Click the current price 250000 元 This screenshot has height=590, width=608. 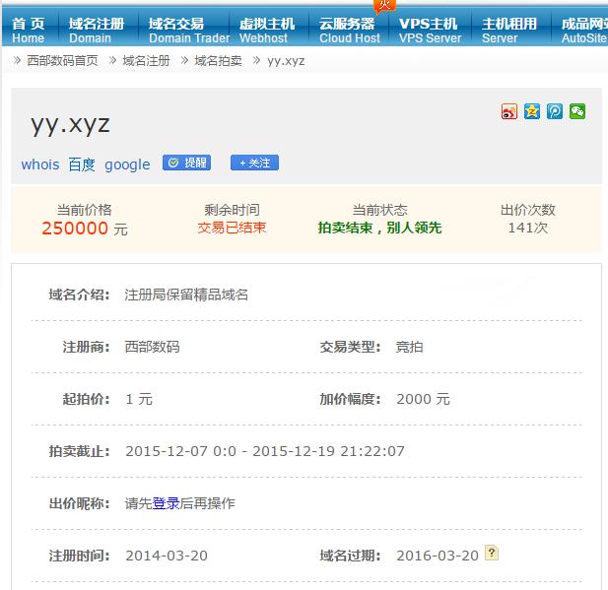[85, 228]
